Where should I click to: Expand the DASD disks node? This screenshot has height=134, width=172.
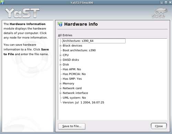61,60
